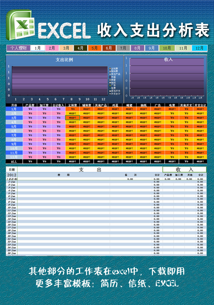Select the 1-Jan date row
Screen dimensions: 214x305
click(x=106, y=182)
